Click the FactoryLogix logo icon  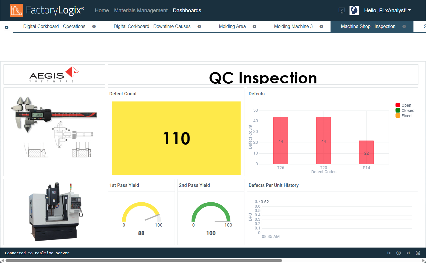point(16,10)
